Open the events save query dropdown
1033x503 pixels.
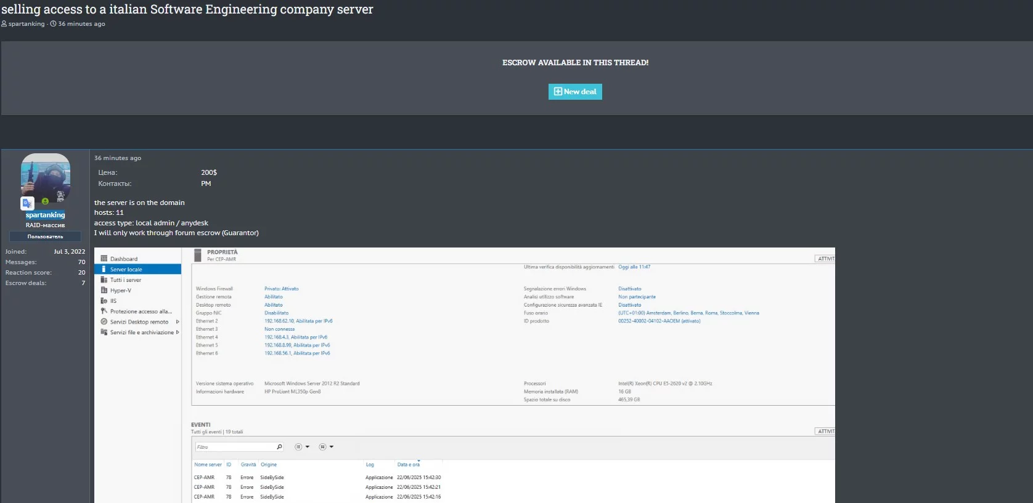[x=326, y=447]
